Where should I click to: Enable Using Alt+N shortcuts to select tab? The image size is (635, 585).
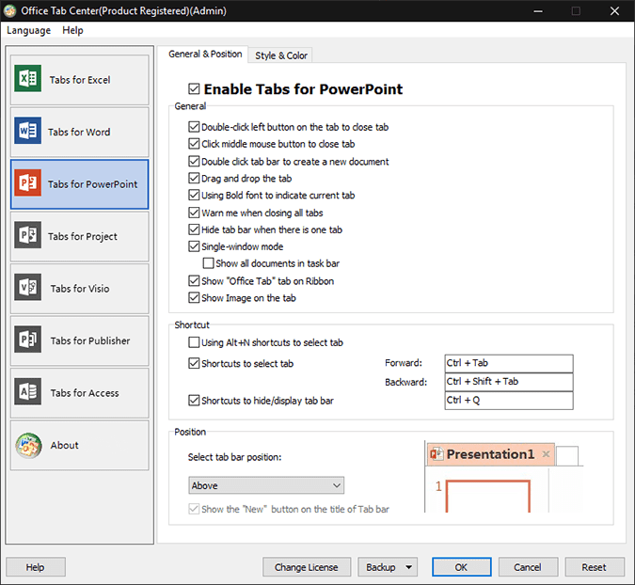tap(194, 342)
